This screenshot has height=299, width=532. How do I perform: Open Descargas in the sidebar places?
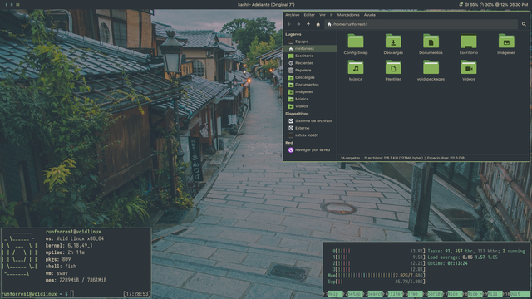pos(310,77)
